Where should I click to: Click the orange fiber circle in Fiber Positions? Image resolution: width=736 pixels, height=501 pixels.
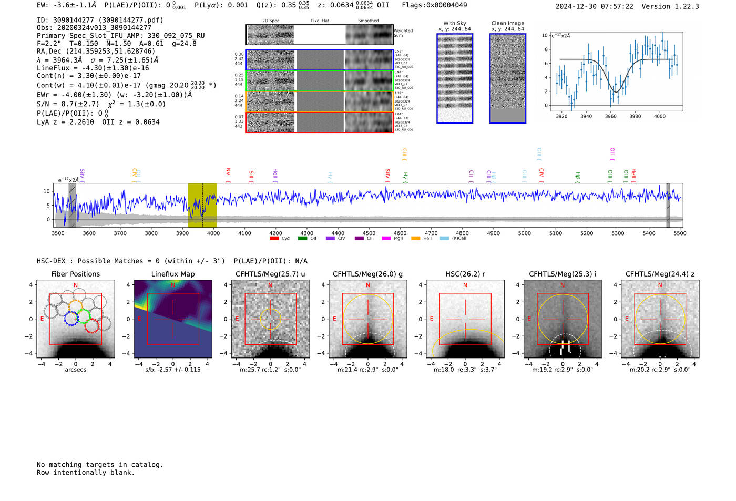76,306
